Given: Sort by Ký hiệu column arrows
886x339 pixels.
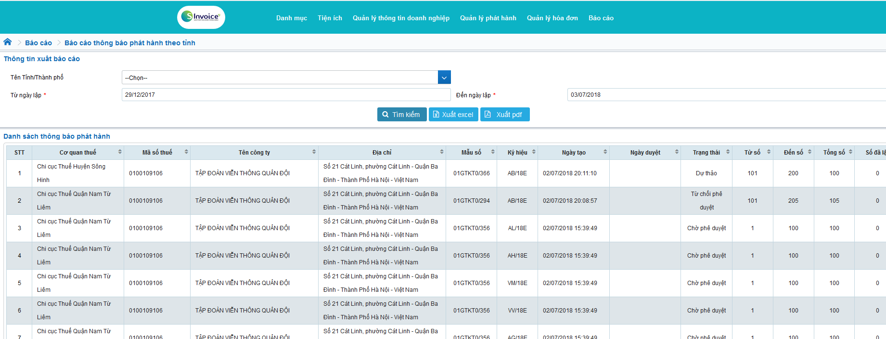Looking at the screenshot, I should tap(534, 152).
